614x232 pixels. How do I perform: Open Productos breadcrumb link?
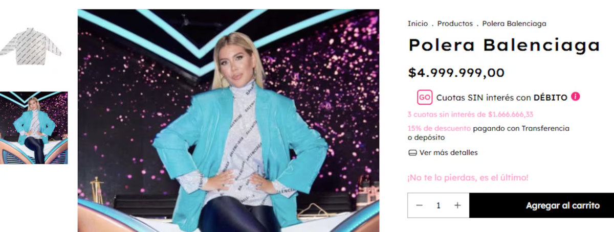[455, 24]
